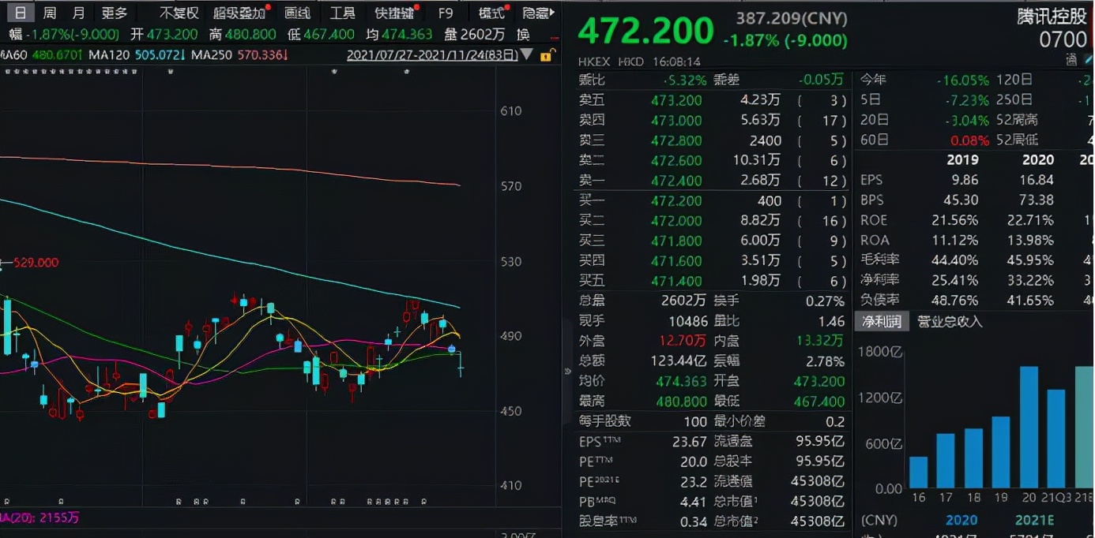Click the 2020 net profit bar

pyautogui.click(x=1029, y=427)
